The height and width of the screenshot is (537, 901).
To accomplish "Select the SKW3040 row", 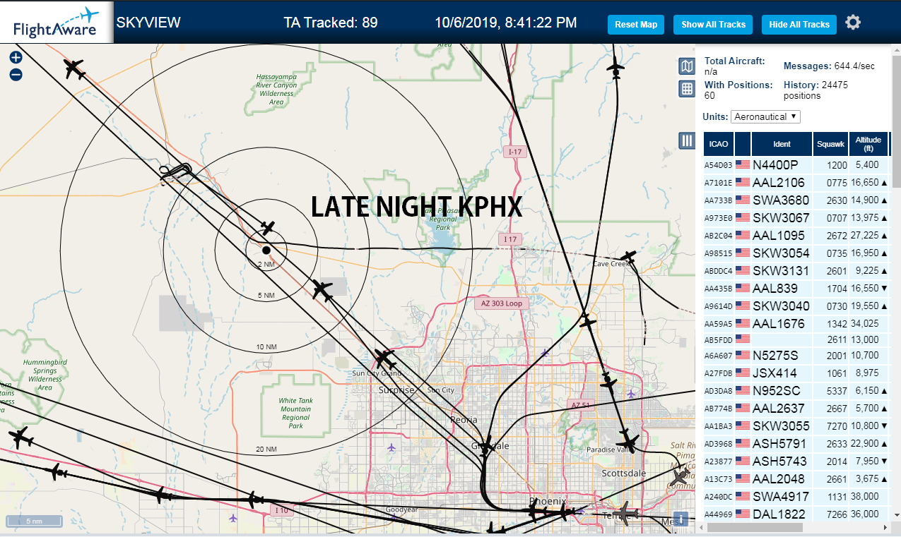I will pos(796,306).
